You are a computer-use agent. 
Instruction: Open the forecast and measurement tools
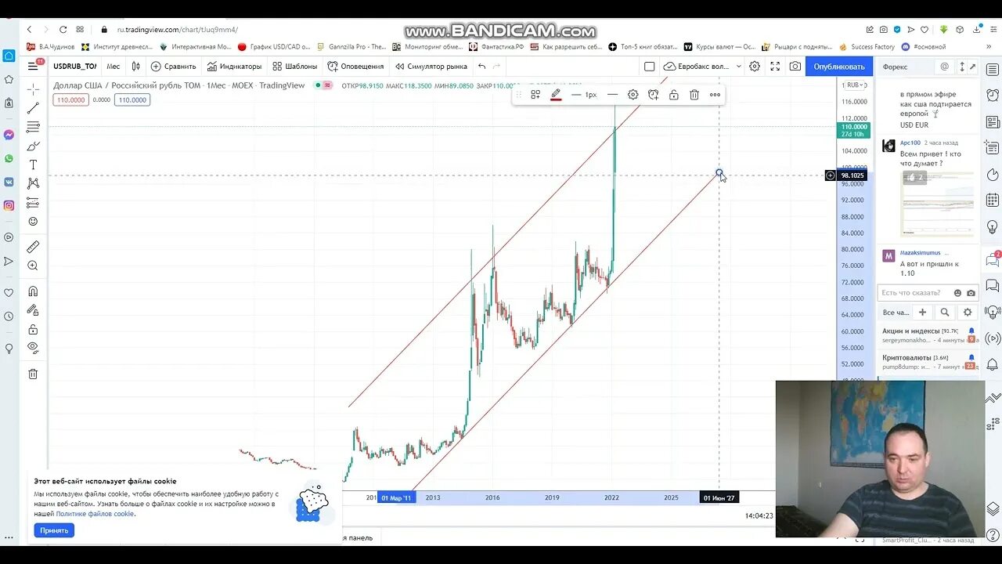click(33, 202)
